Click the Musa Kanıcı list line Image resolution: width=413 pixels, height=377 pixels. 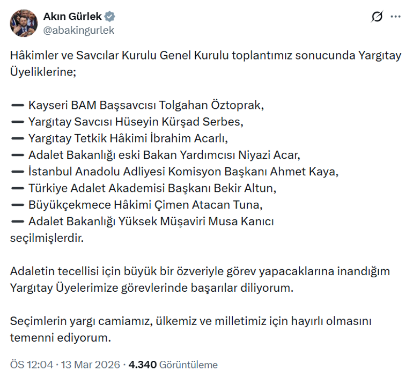click(x=150, y=221)
